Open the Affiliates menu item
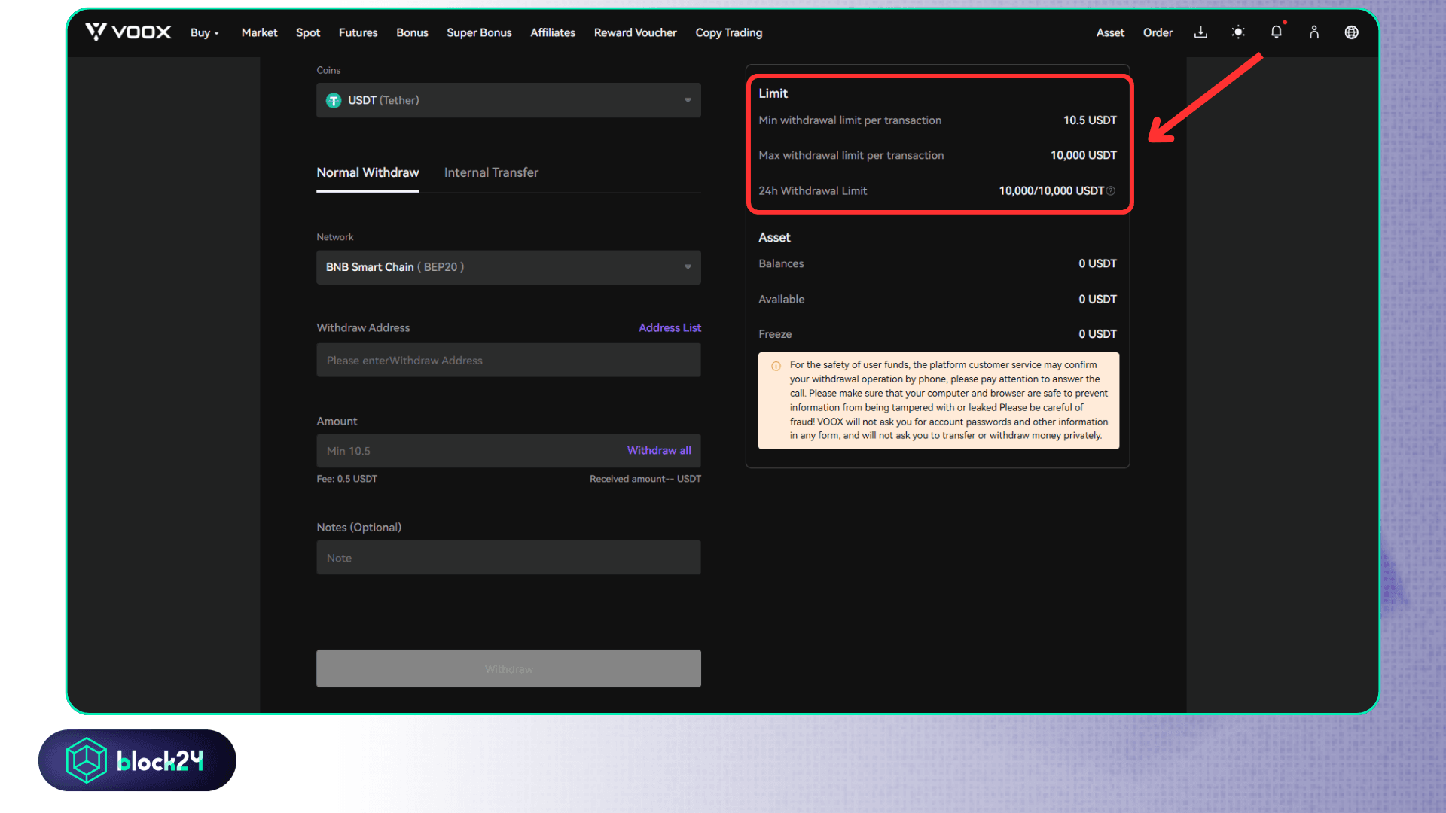 (x=552, y=32)
